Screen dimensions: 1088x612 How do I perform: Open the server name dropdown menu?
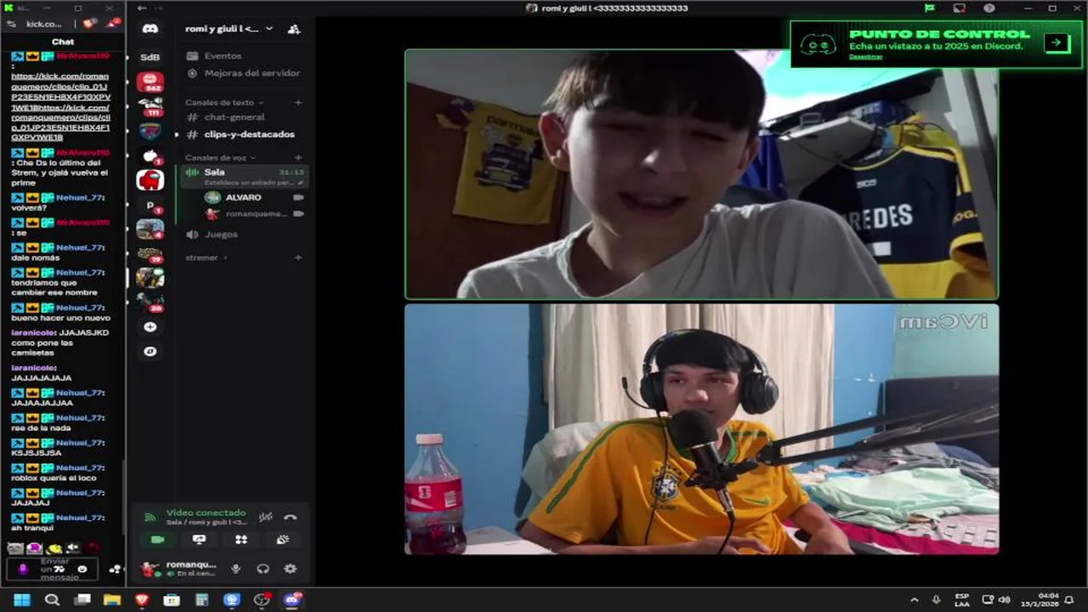click(x=229, y=29)
